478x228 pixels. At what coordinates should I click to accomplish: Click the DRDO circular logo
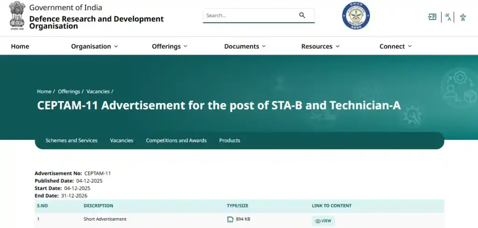[x=356, y=16]
